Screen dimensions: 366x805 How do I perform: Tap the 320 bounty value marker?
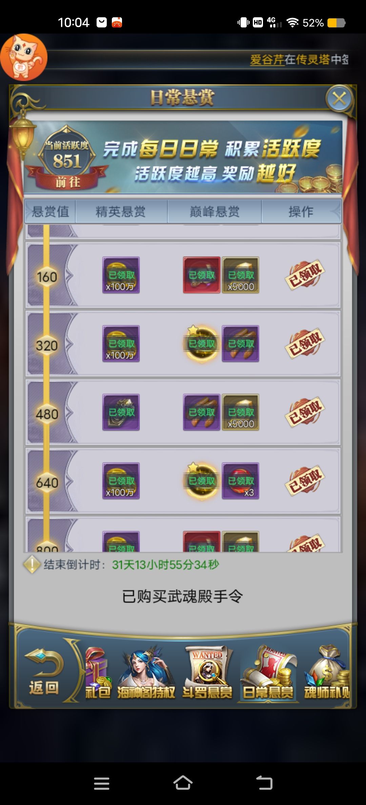(47, 346)
